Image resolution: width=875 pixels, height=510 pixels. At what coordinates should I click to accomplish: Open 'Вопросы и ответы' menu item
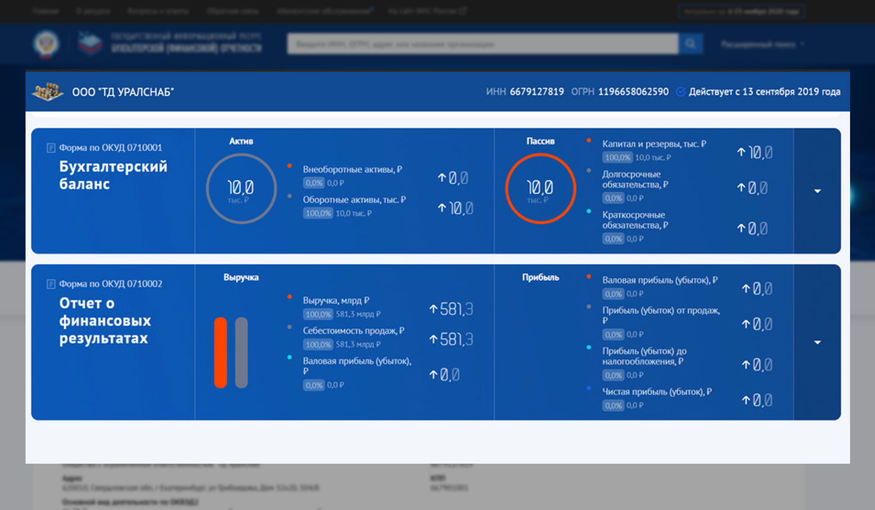click(x=158, y=11)
